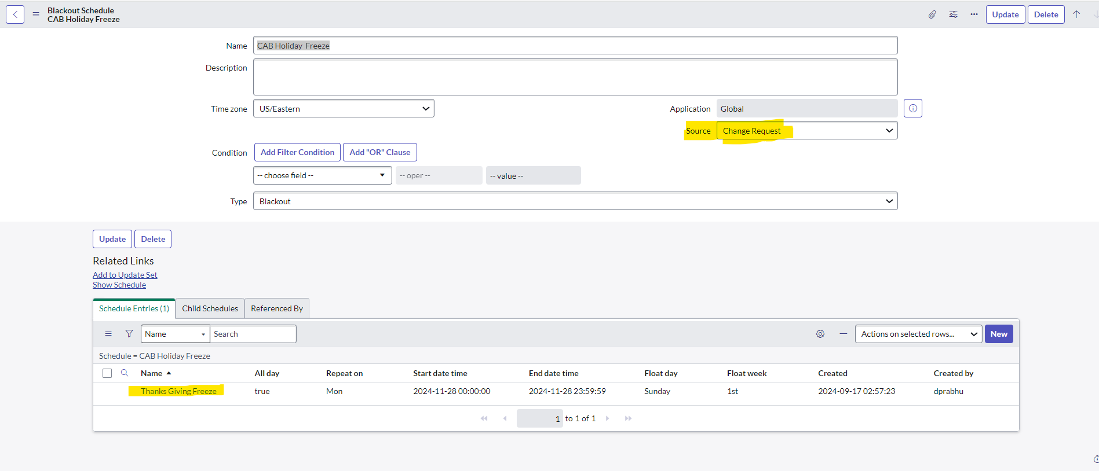
Task: Open the Time zone dropdown
Action: 344,108
